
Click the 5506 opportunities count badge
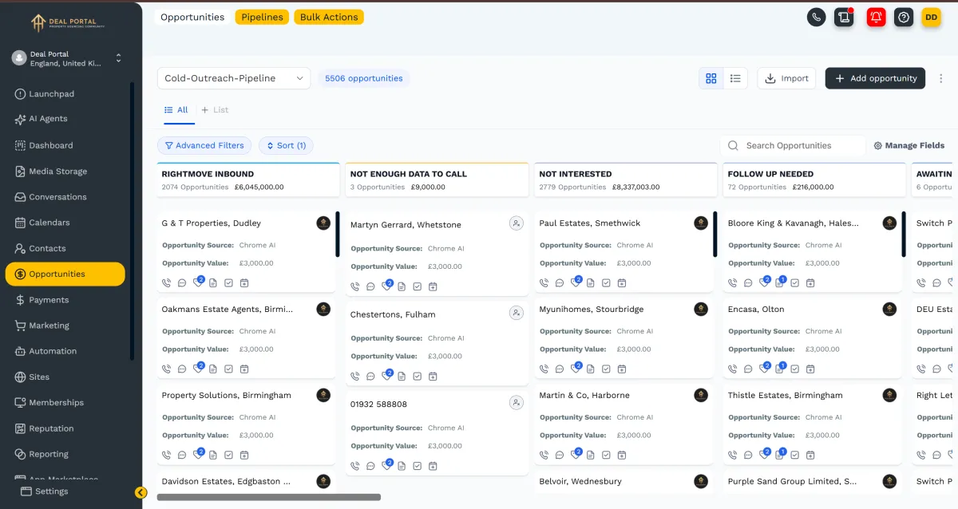coord(364,78)
